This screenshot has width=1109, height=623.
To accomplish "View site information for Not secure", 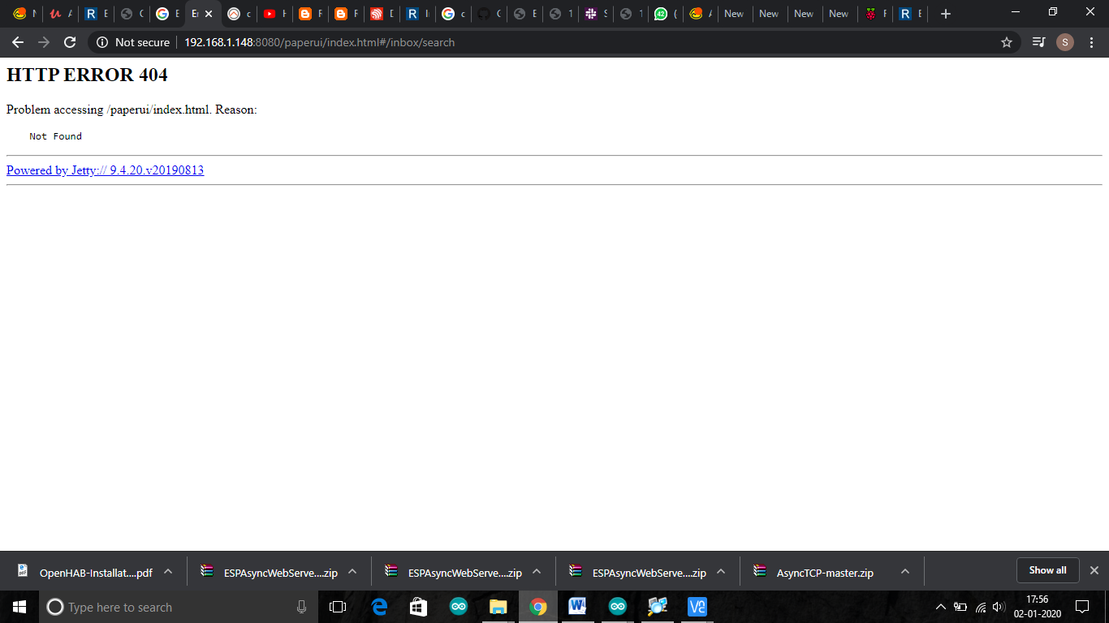I will [x=102, y=42].
